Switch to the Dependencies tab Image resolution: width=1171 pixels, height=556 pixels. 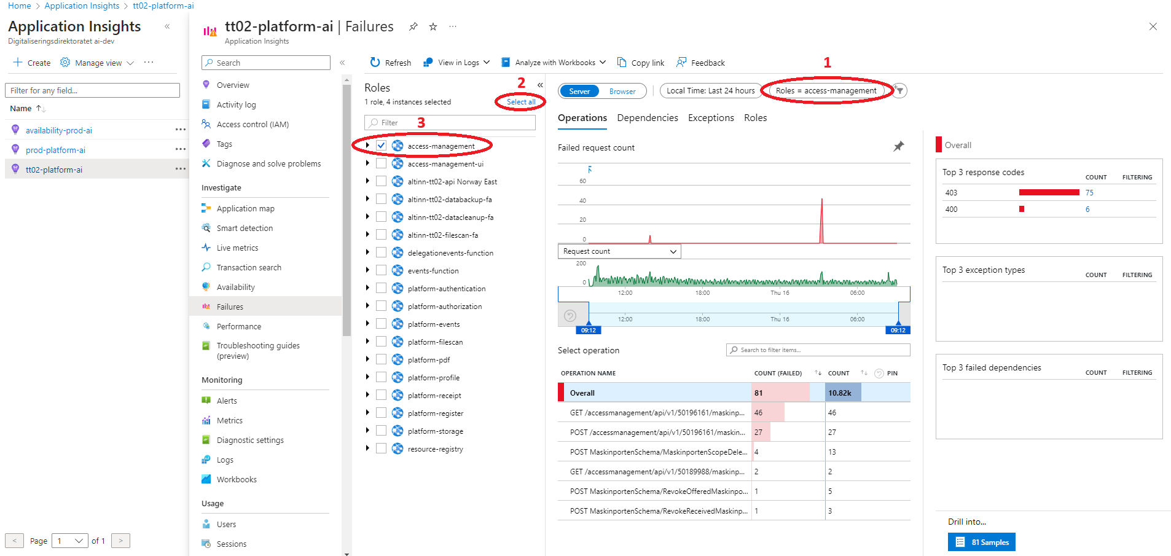[648, 118]
